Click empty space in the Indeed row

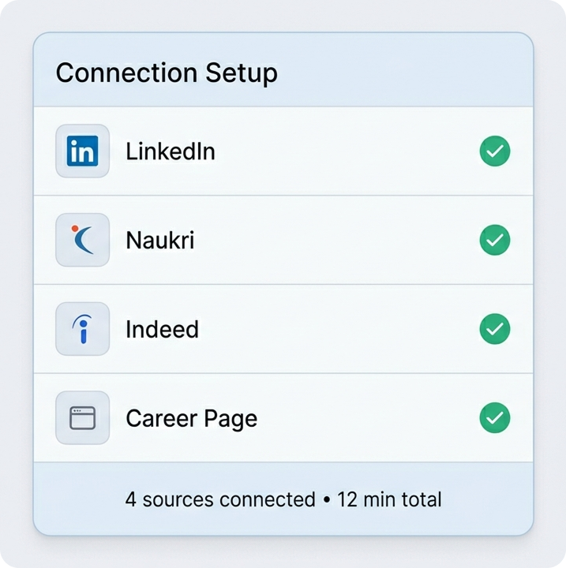(347, 328)
